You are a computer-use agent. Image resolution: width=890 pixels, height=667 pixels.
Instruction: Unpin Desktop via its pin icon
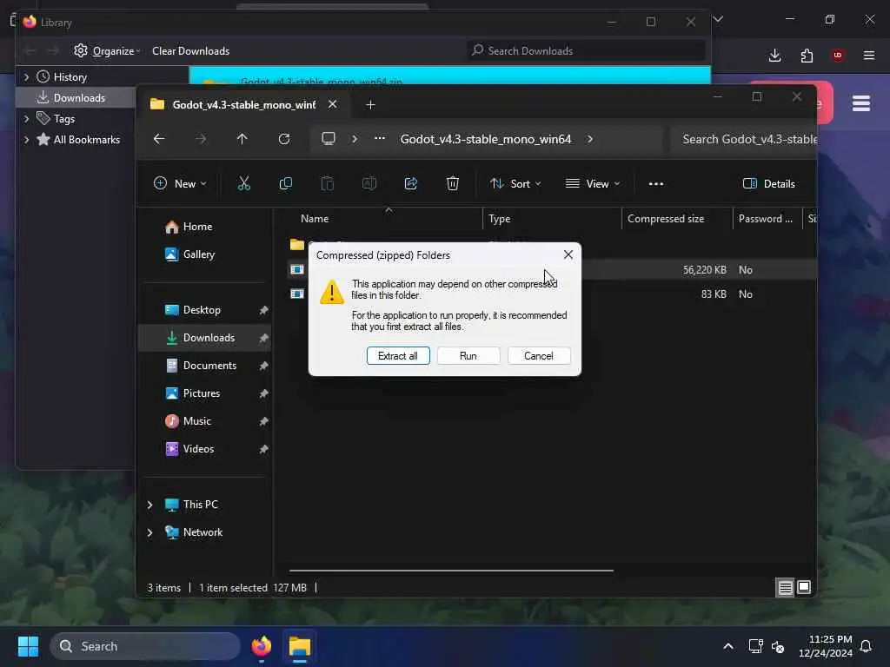pos(263,310)
